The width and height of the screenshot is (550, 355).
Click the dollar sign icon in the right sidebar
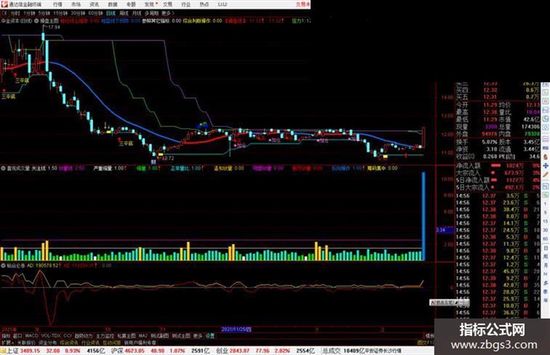pos(545,157)
